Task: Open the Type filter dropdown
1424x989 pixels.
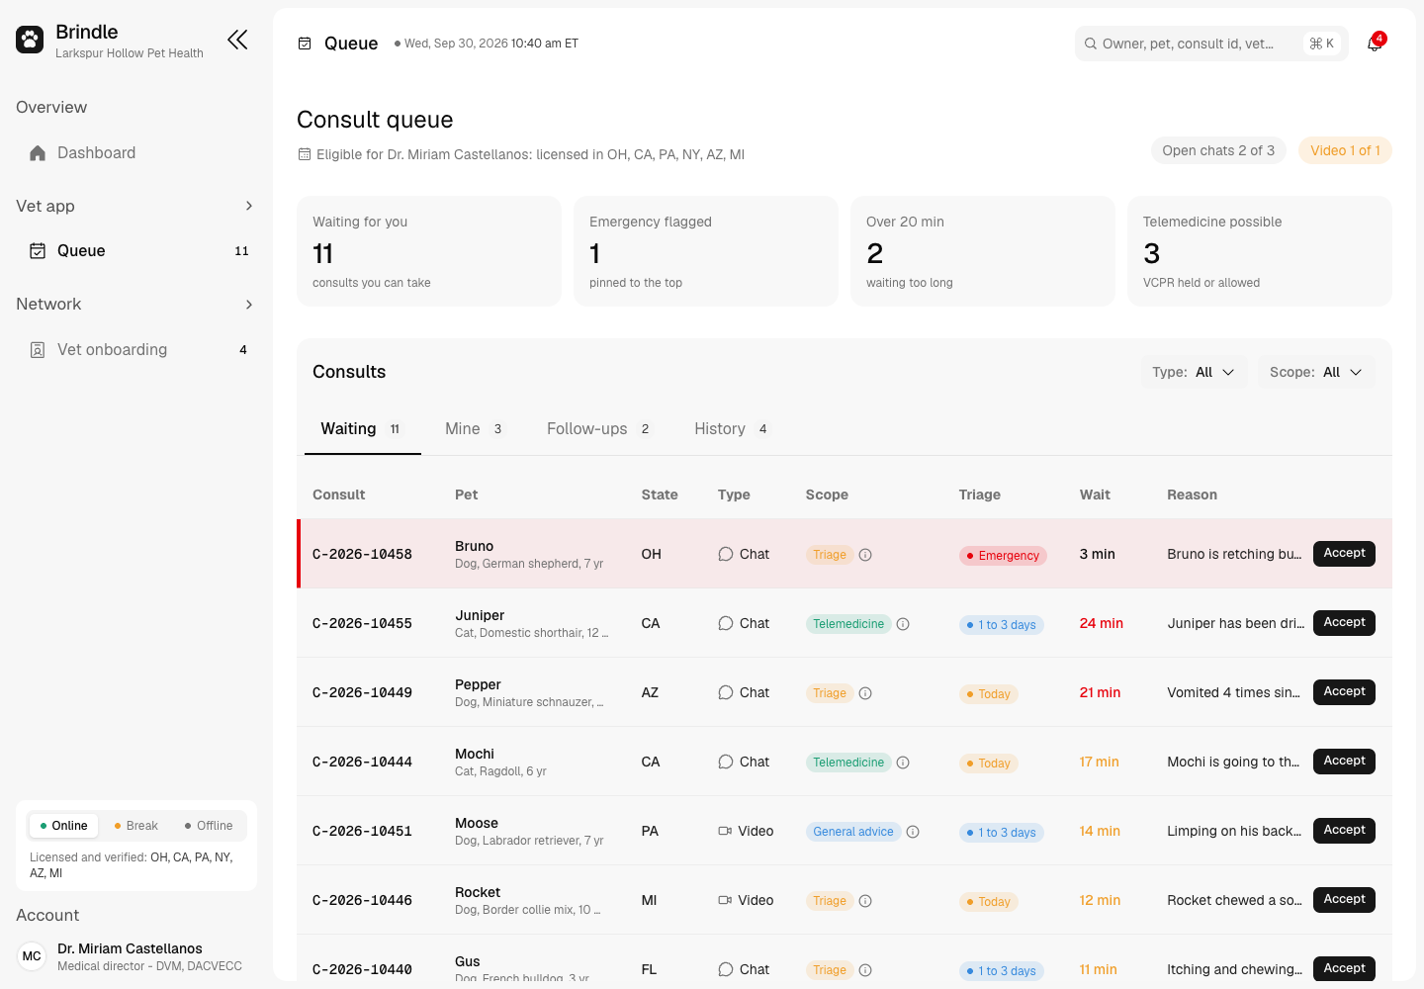Action: [x=1194, y=372]
